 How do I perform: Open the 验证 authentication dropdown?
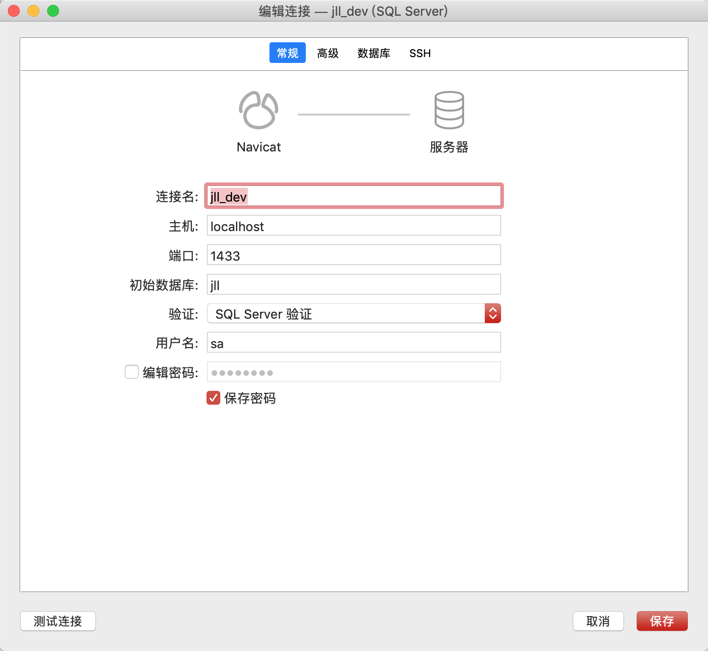[x=354, y=314]
